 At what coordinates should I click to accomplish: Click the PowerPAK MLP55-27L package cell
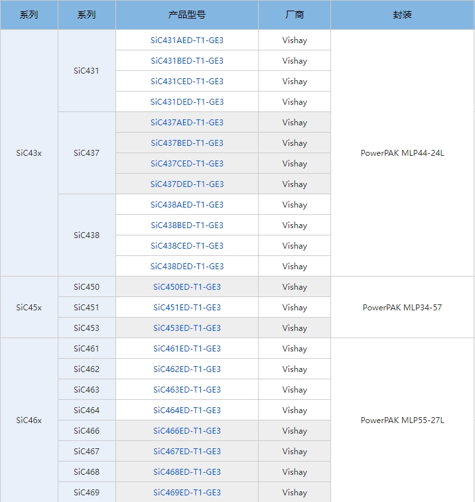pos(402,420)
